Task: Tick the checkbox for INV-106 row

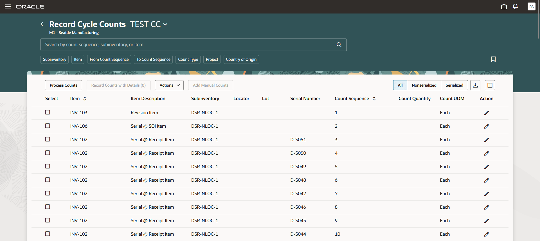Action: (48, 126)
